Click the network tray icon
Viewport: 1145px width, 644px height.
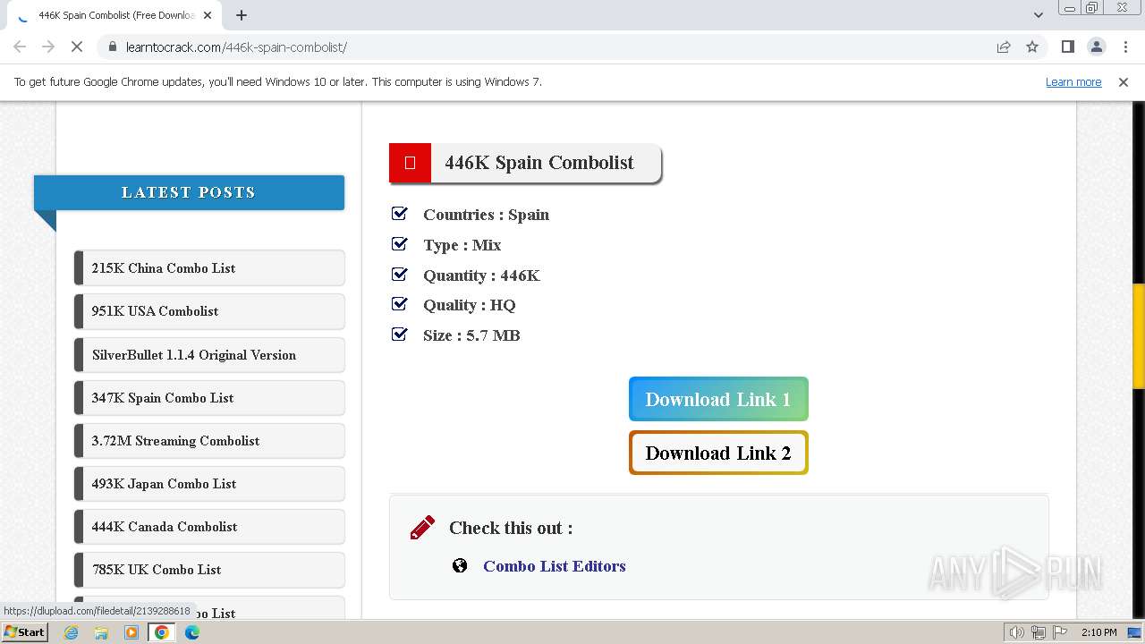pos(1039,632)
